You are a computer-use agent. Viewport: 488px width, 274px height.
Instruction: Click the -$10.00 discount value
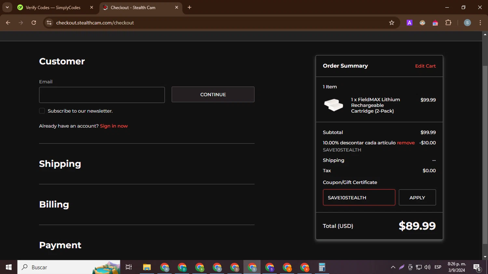tap(427, 143)
